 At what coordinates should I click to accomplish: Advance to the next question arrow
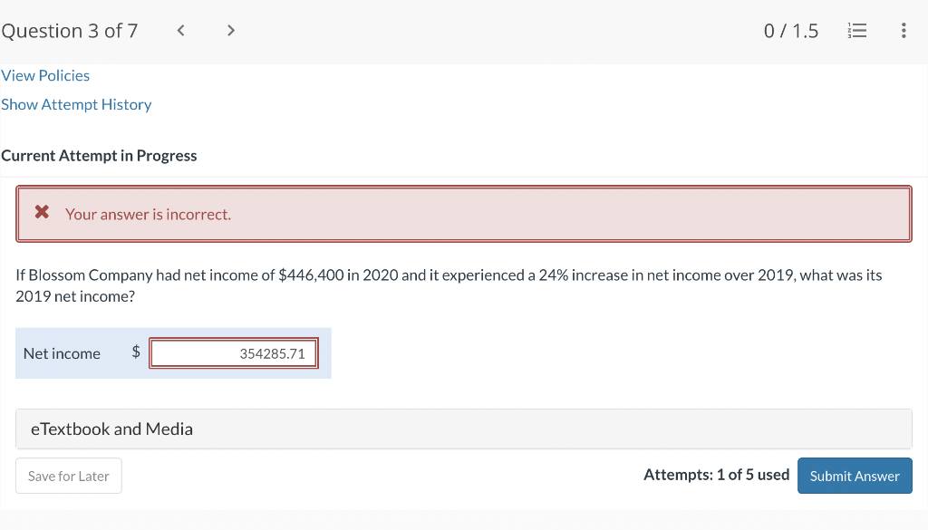pyautogui.click(x=231, y=31)
